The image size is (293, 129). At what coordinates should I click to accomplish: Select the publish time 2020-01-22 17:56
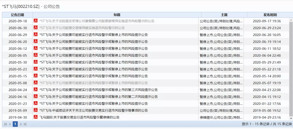[267, 104]
